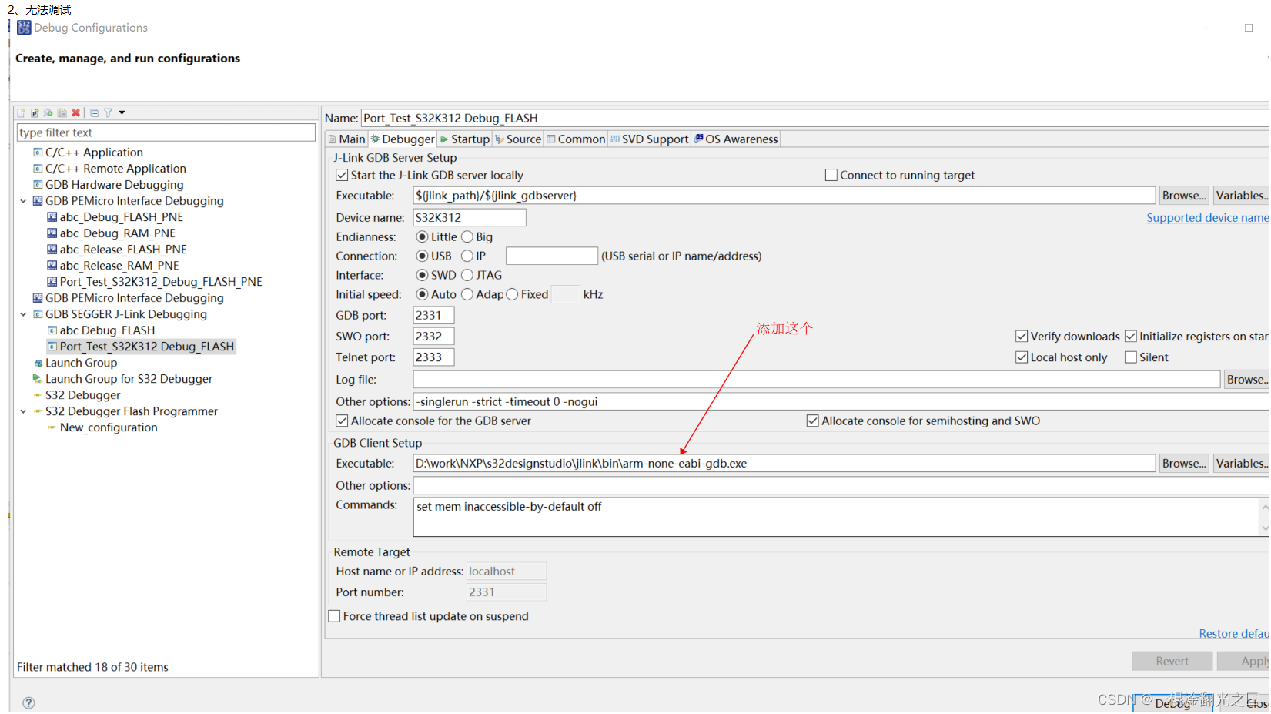
Task: Click the Debug Configurations title icon
Action: pyautogui.click(x=24, y=28)
